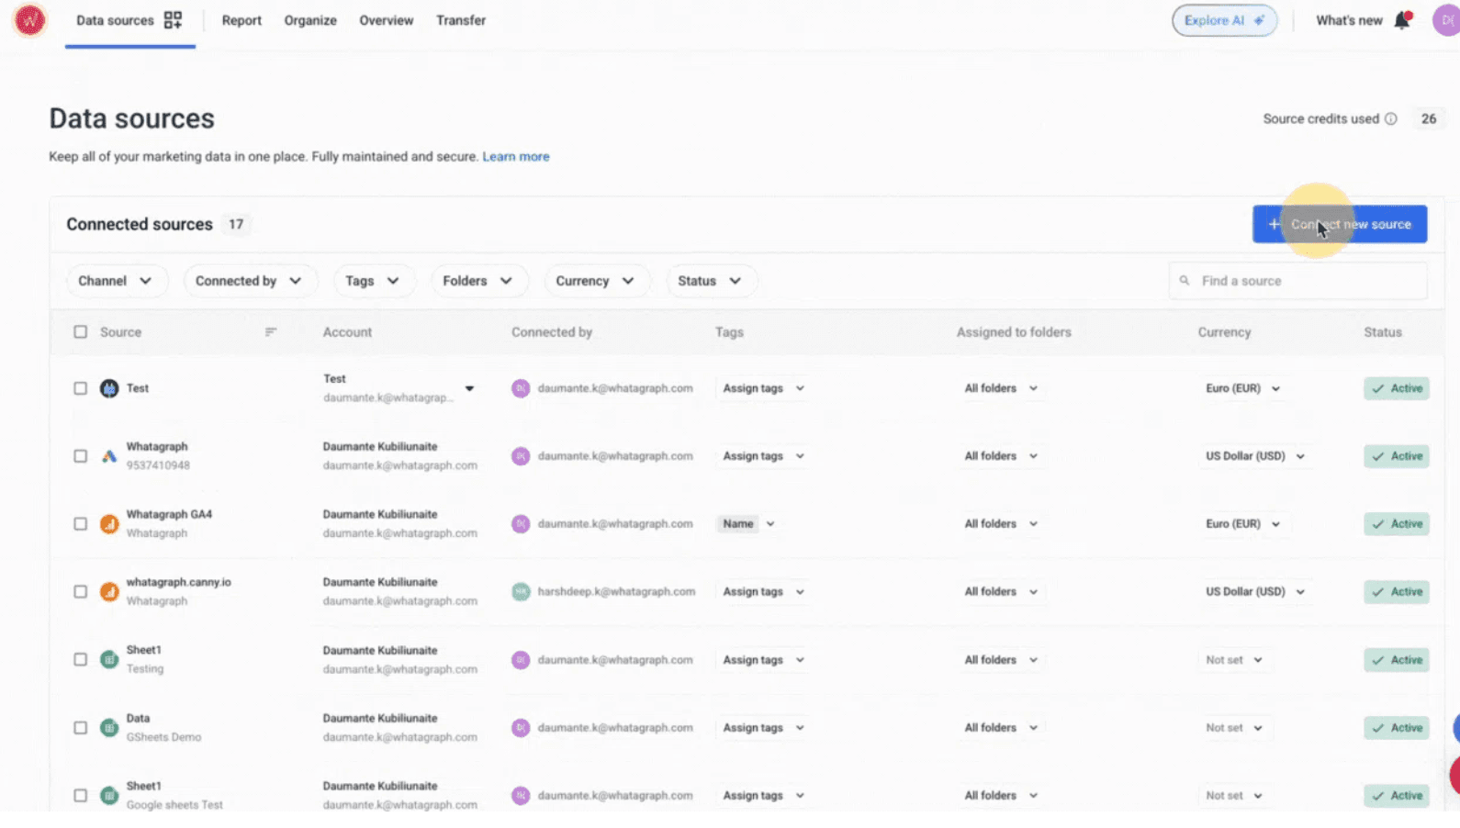
Task: Click the Source credits info icon
Action: pyautogui.click(x=1391, y=118)
